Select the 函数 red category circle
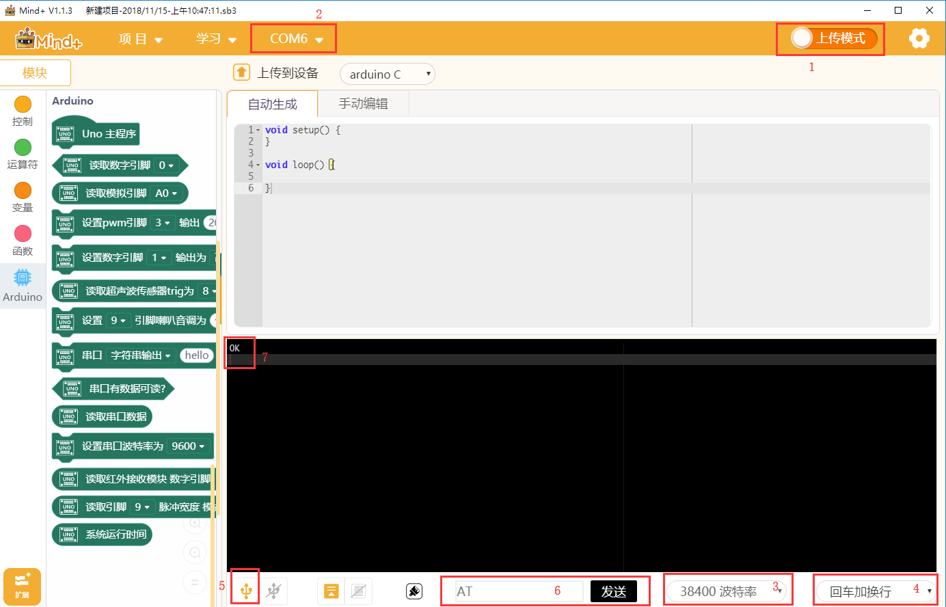Viewport: 946px width, 607px height. 23,234
